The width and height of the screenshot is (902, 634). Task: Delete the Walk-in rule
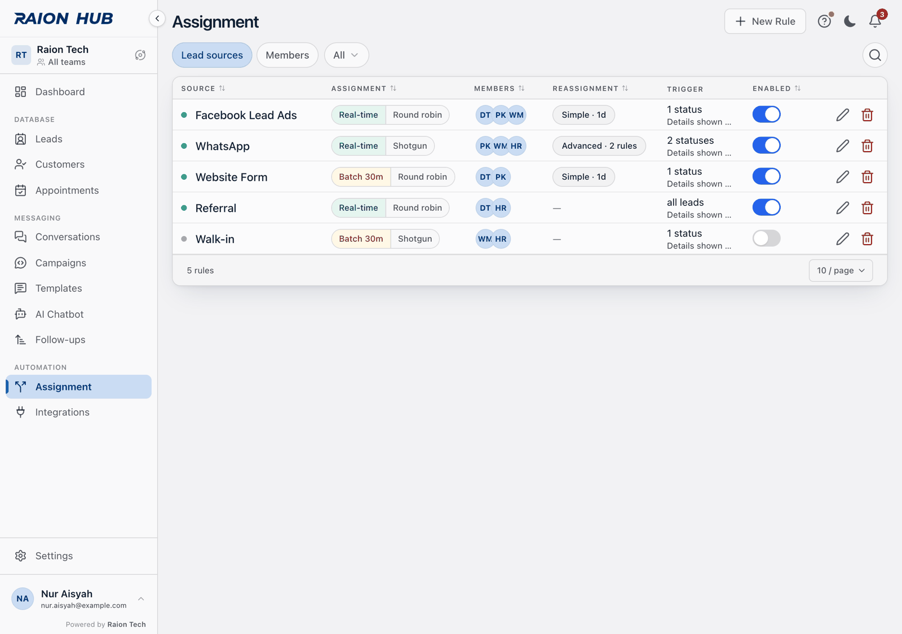pos(867,239)
